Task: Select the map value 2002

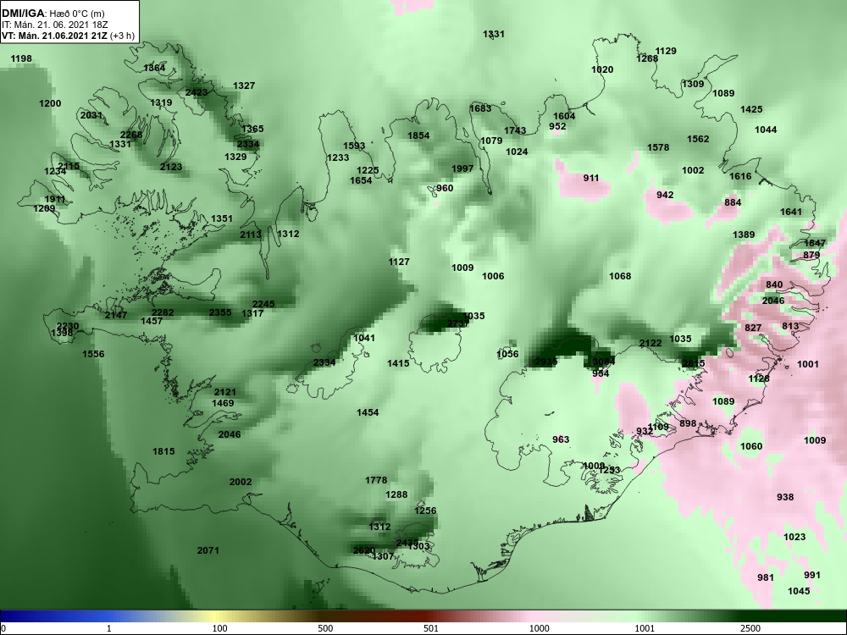Action: [x=241, y=482]
